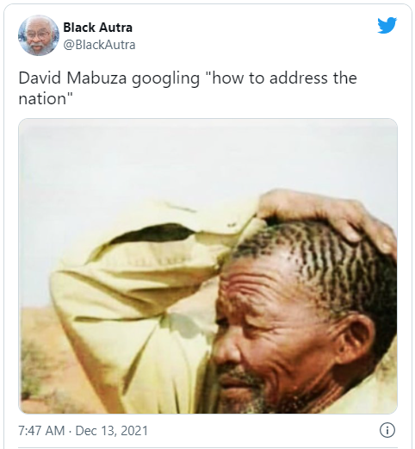Open the @BlackAutra handle link
Screen dimensions: 415x449
coord(99,45)
